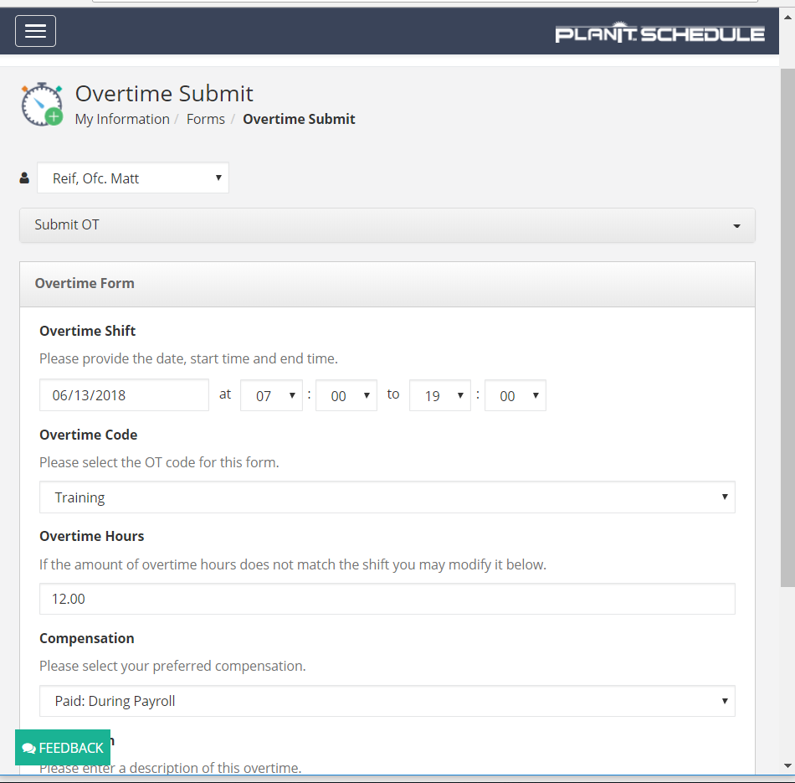Click the Overtime Submit breadcrumb text

tap(299, 119)
